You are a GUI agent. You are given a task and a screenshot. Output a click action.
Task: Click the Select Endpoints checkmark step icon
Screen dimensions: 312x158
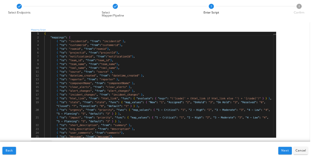(19, 6)
